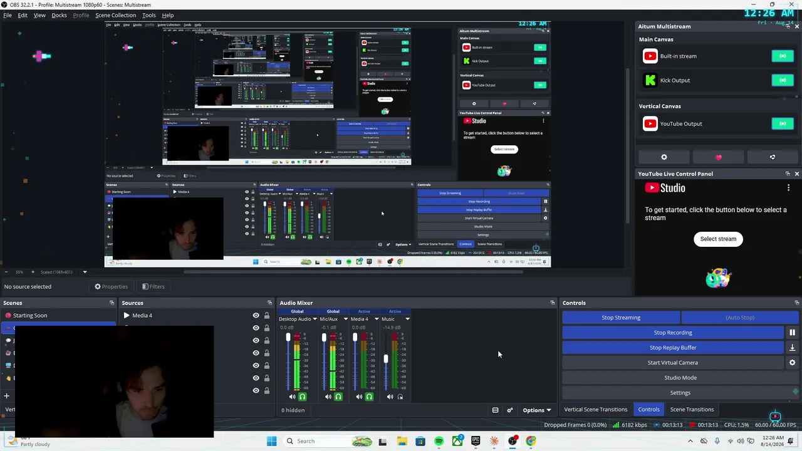Screen dimensions: 802x451
Task: Open the File menu
Action: pos(8,15)
